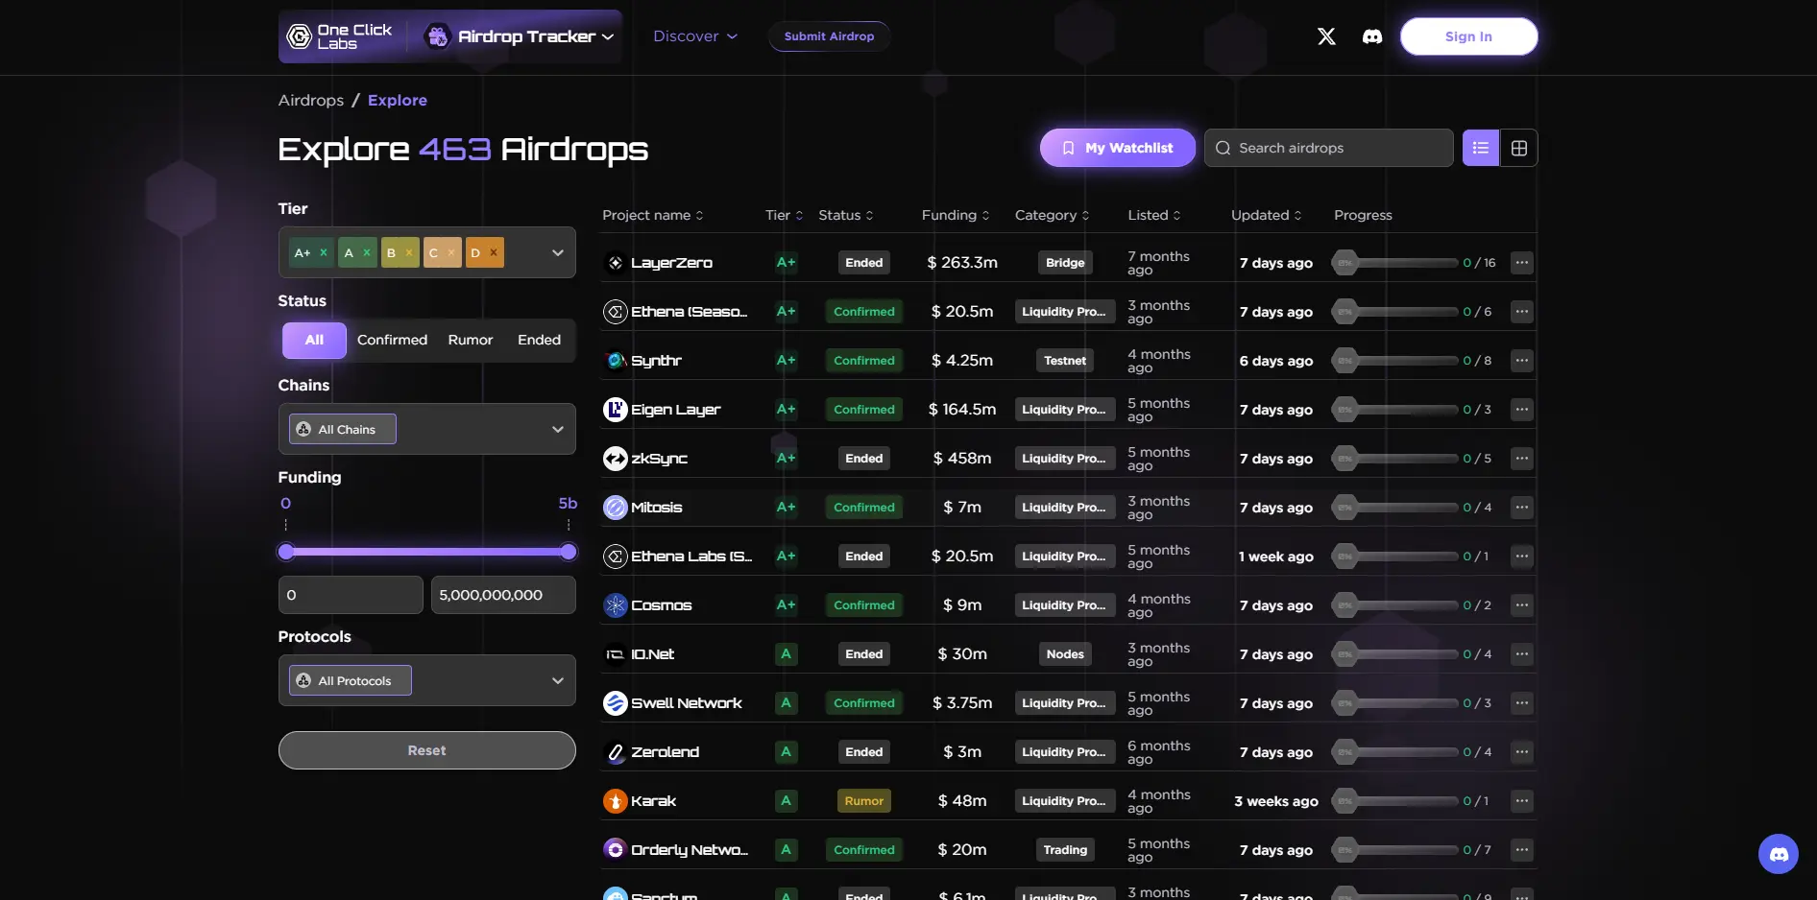This screenshot has height=900, width=1817.
Task: Expand the Tier filter dropdown
Action: pyautogui.click(x=557, y=253)
